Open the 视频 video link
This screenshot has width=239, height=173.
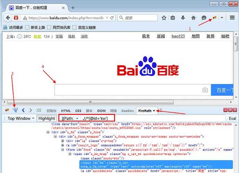(x=211, y=36)
